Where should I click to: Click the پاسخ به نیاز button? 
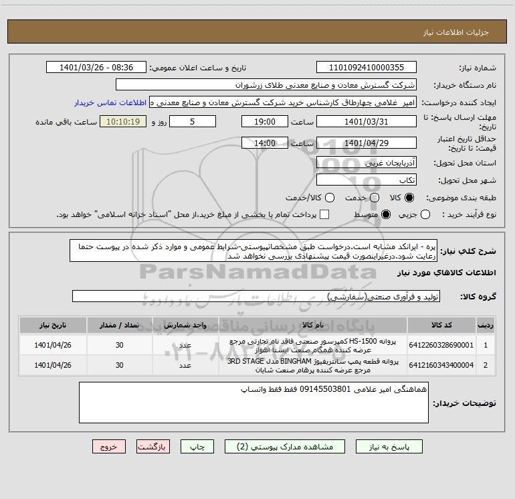click(389, 447)
